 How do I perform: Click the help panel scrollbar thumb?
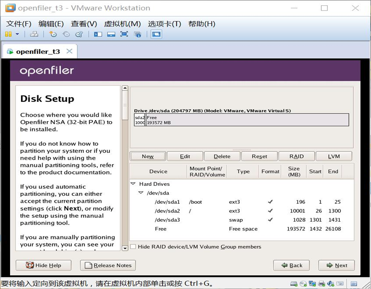(x=125, y=105)
